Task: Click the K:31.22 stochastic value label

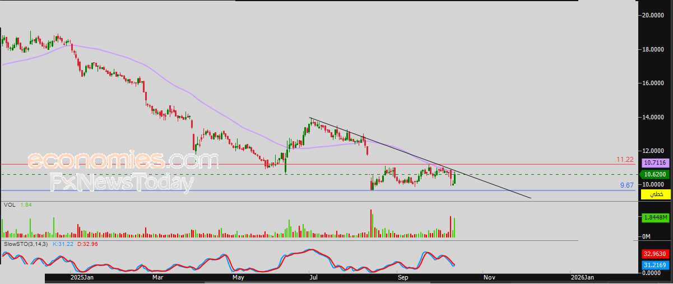Action: (x=63, y=244)
